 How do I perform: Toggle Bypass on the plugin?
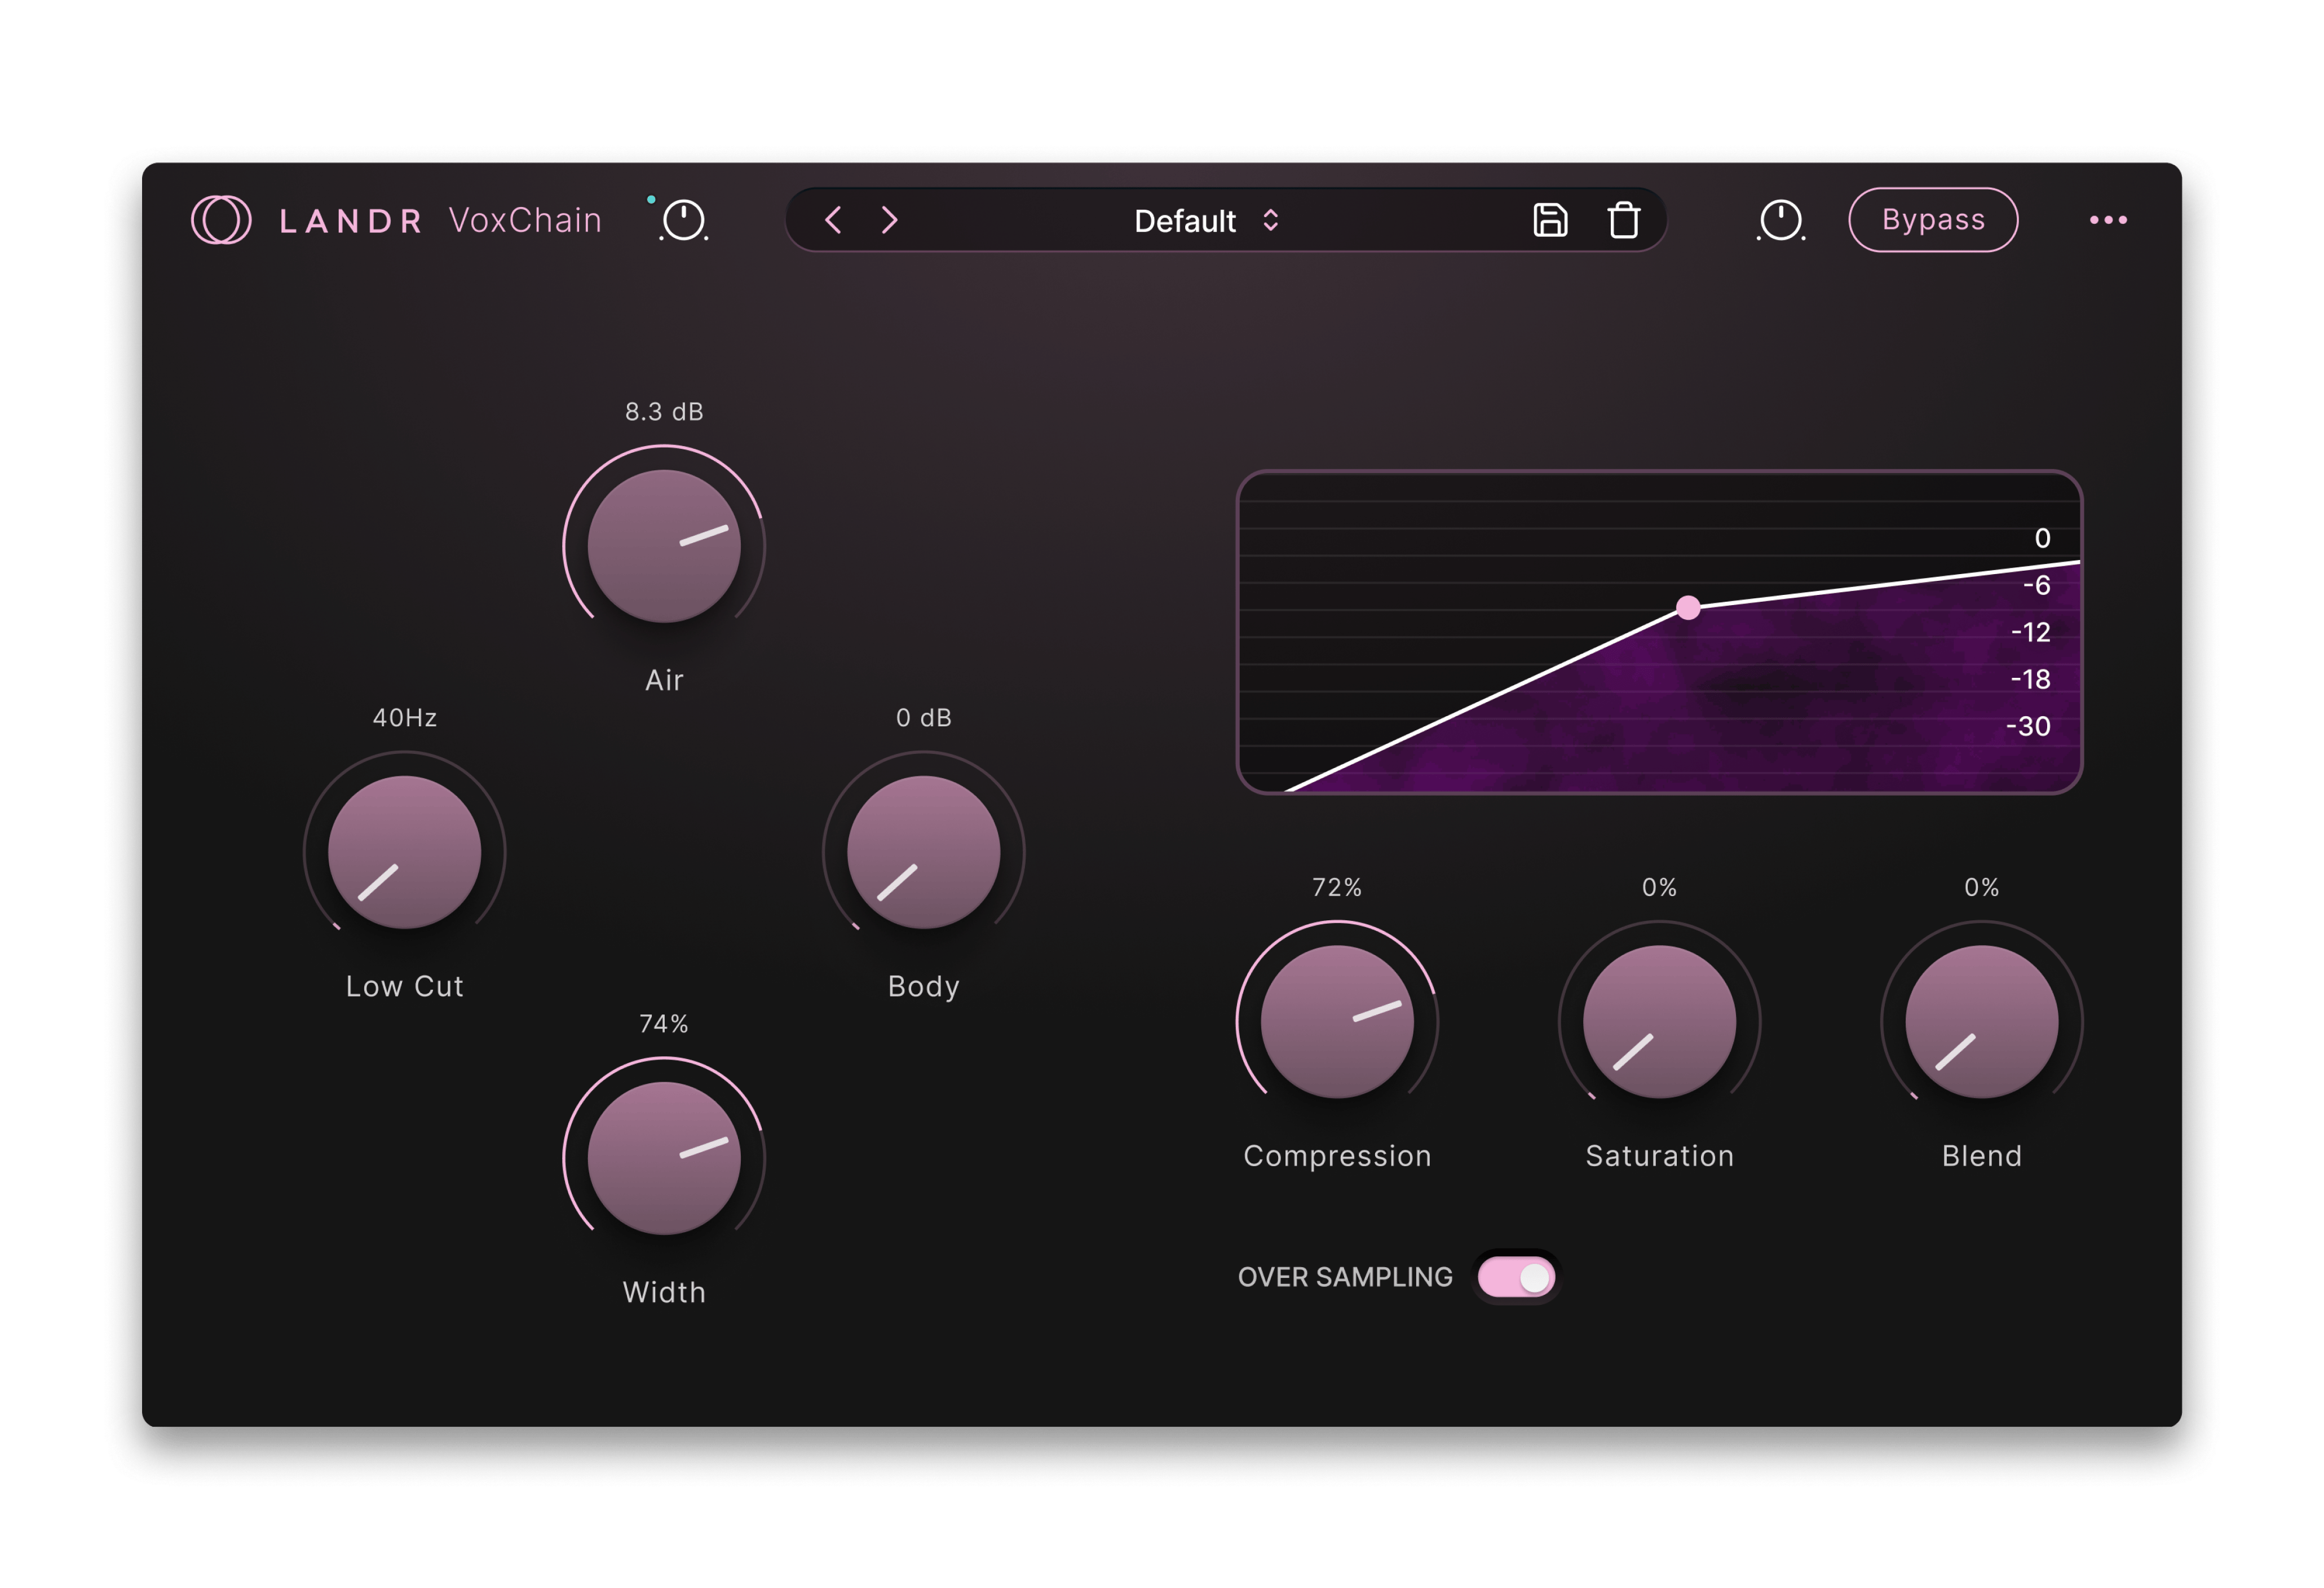point(1933,220)
